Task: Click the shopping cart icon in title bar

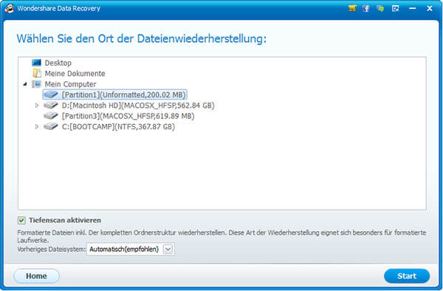Action: pos(352,8)
